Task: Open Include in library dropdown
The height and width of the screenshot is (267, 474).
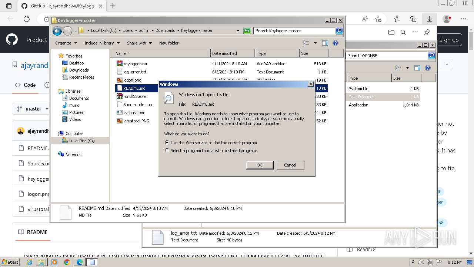Action: pyautogui.click(x=102, y=43)
